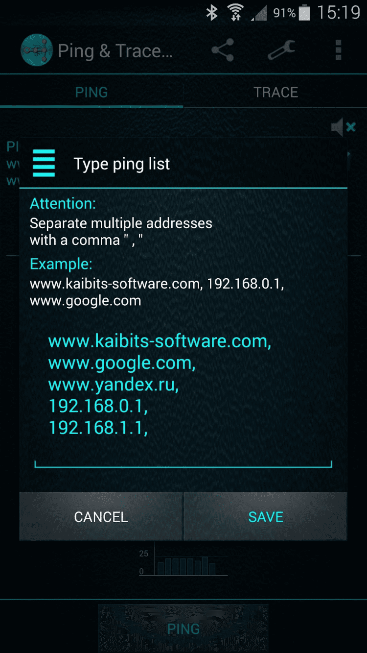This screenshot has height=653, width=367.
Task: Switch to the TRACE tab
Action: pyautogui.click(x=275, y=92)
